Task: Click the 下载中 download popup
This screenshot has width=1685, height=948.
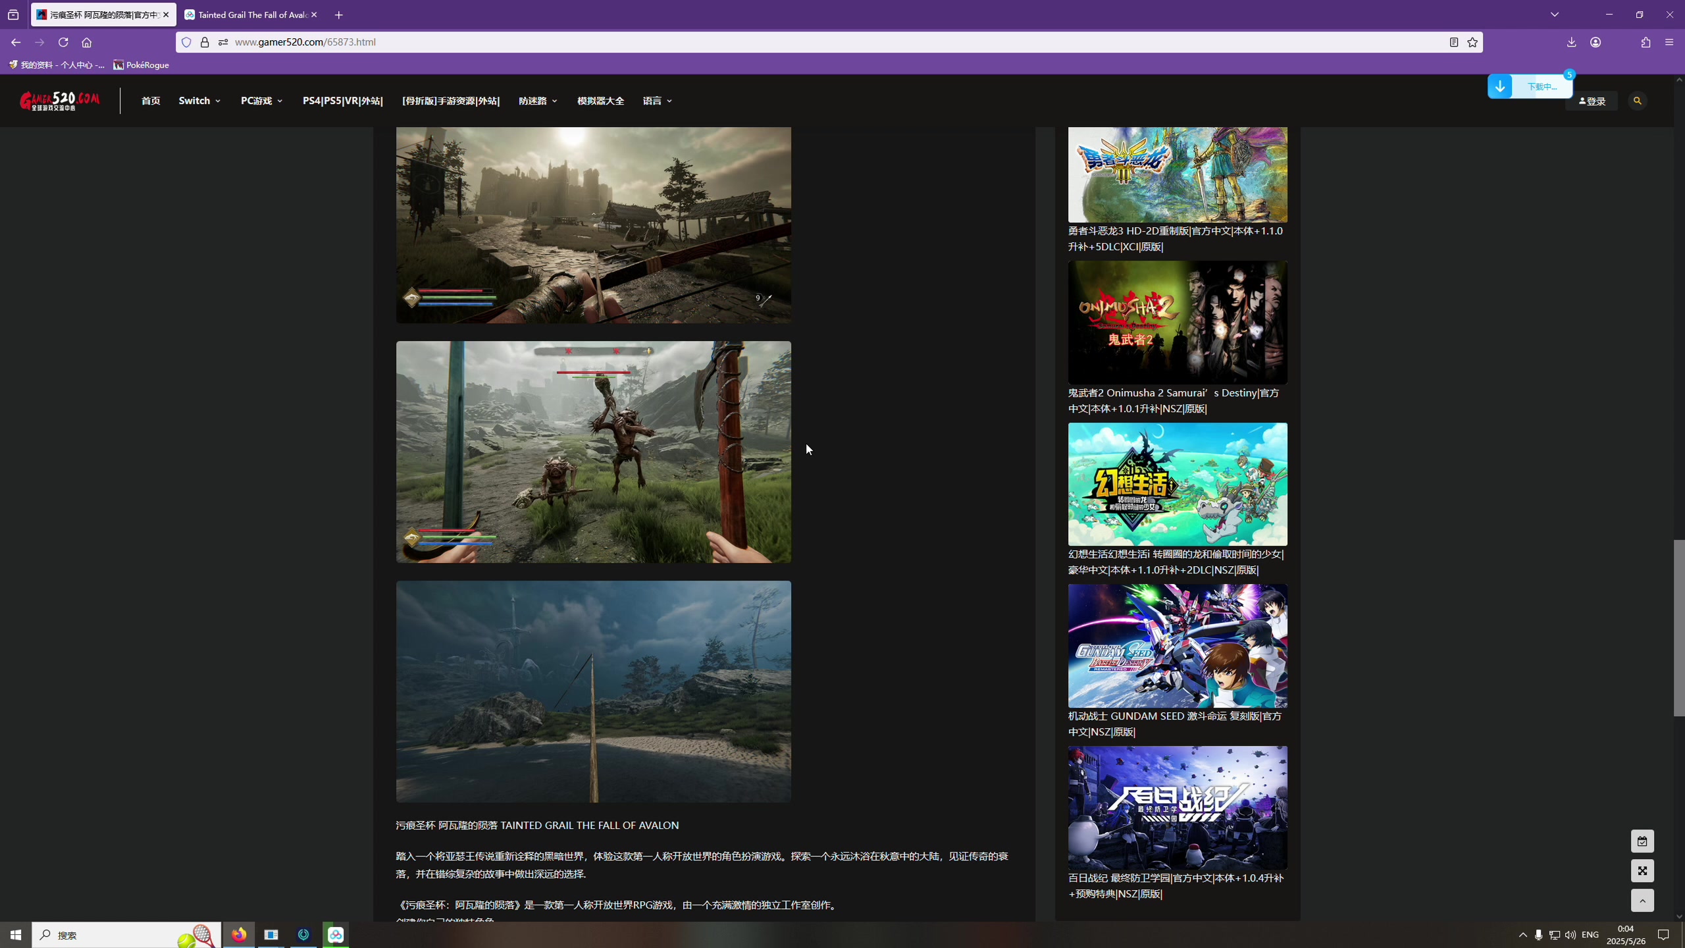Action: click(x=1530, y=86)
